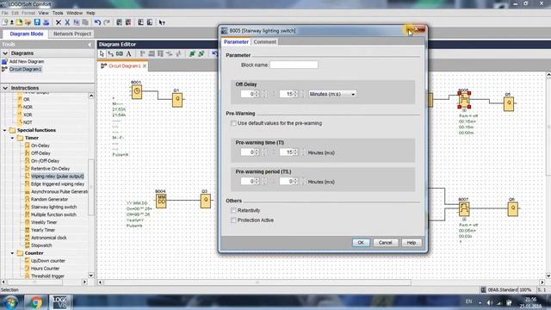Open the Tools menu
This screenshot has width=551, height=310.
58,13
